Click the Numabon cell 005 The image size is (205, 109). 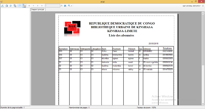point(60,51)
